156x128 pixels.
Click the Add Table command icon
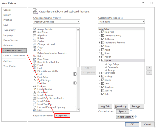point(35,32)
